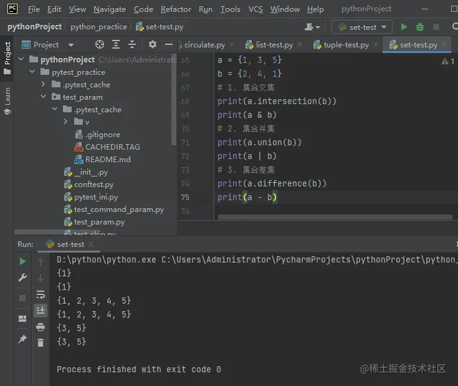Image resolution: width=458 pixels, height=386 pixels.
Task: Click the warning indicator in editor corner
Action: (x=447, y=61)
